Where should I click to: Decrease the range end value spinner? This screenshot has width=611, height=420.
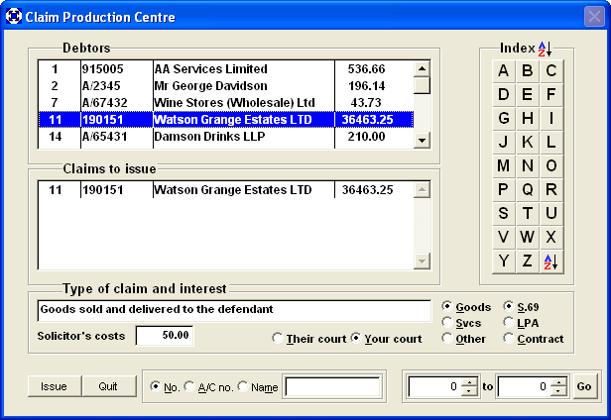(558, 391)
